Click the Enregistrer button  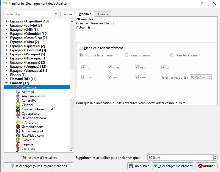139,166
